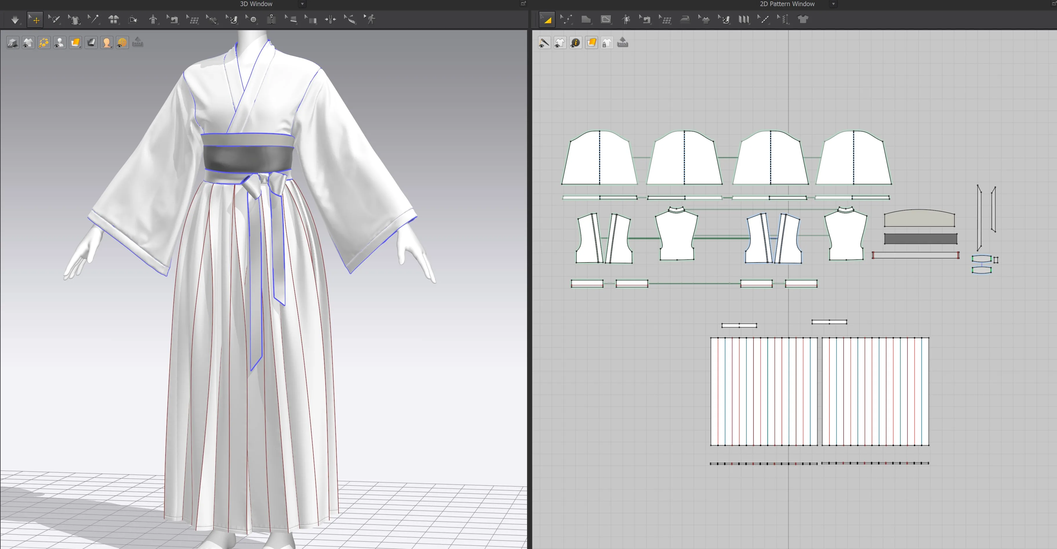
Task: Click the walking avatar motion icon
Action: click(370, 19)
